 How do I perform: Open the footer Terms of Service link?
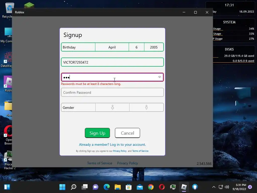pos(100,163)
